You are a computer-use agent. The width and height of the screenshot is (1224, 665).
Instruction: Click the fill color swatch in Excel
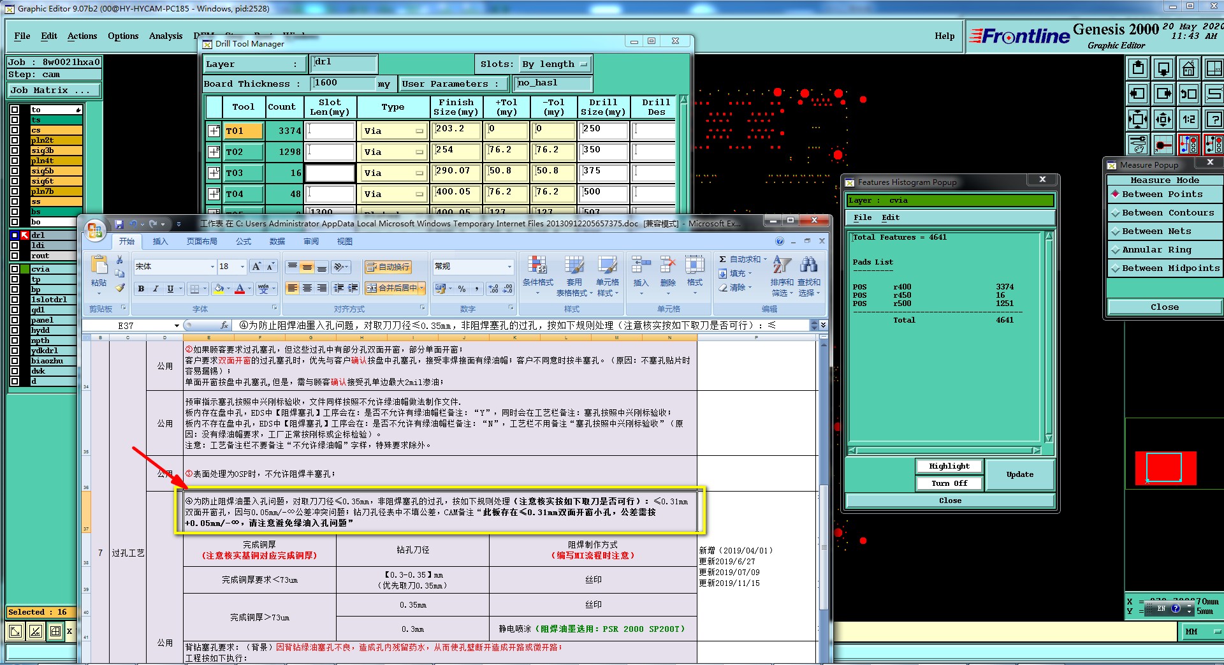tap(219, 289)
